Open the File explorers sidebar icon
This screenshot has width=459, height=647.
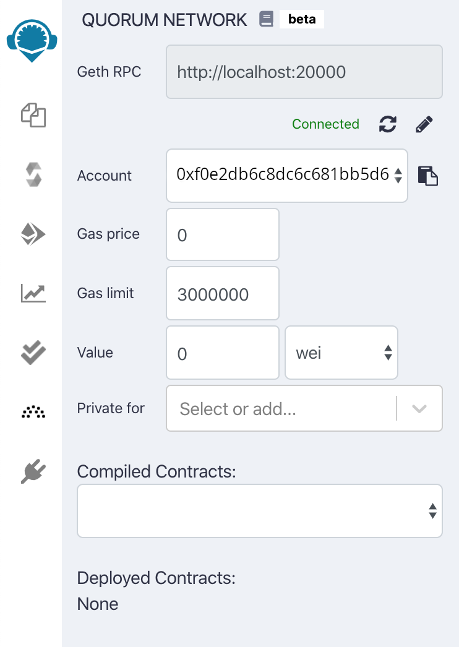pyautogui.click(x=33, y=115)
